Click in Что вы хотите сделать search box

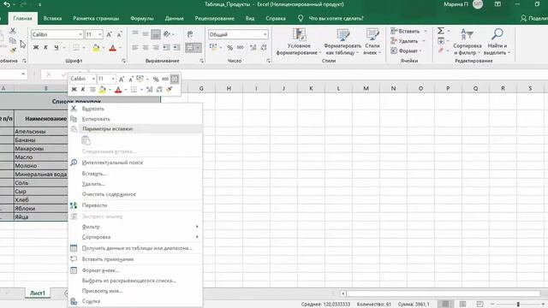pyautogui.click(x=336, y=18)
